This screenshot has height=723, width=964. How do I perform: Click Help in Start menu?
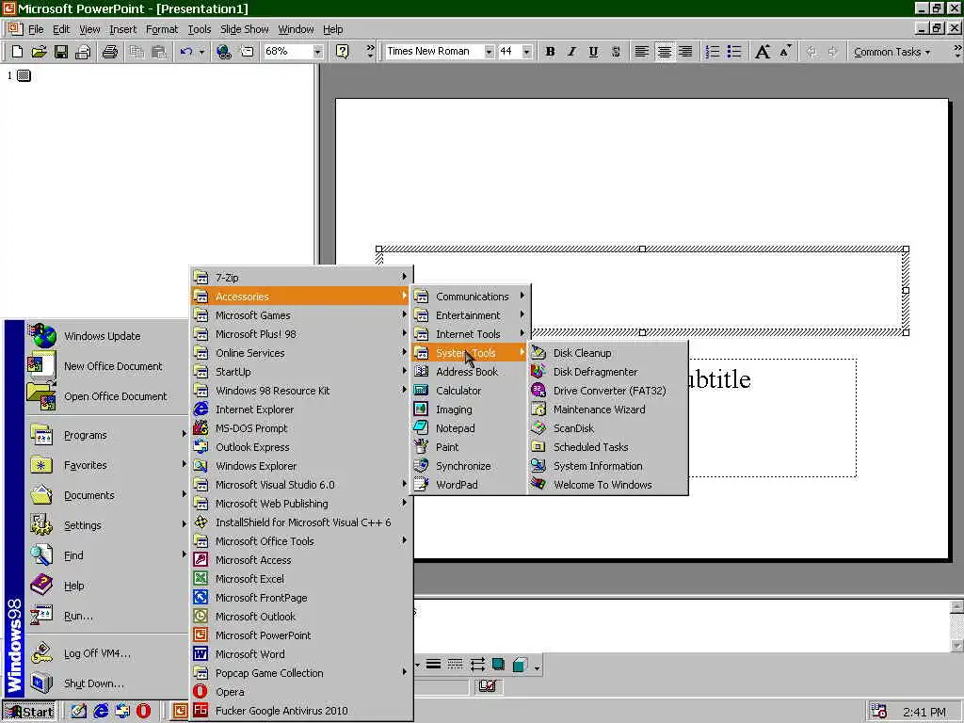[x=106, y=586]
